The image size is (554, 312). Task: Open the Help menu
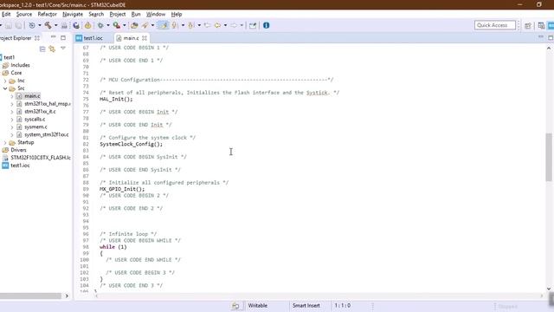[177, 14]
